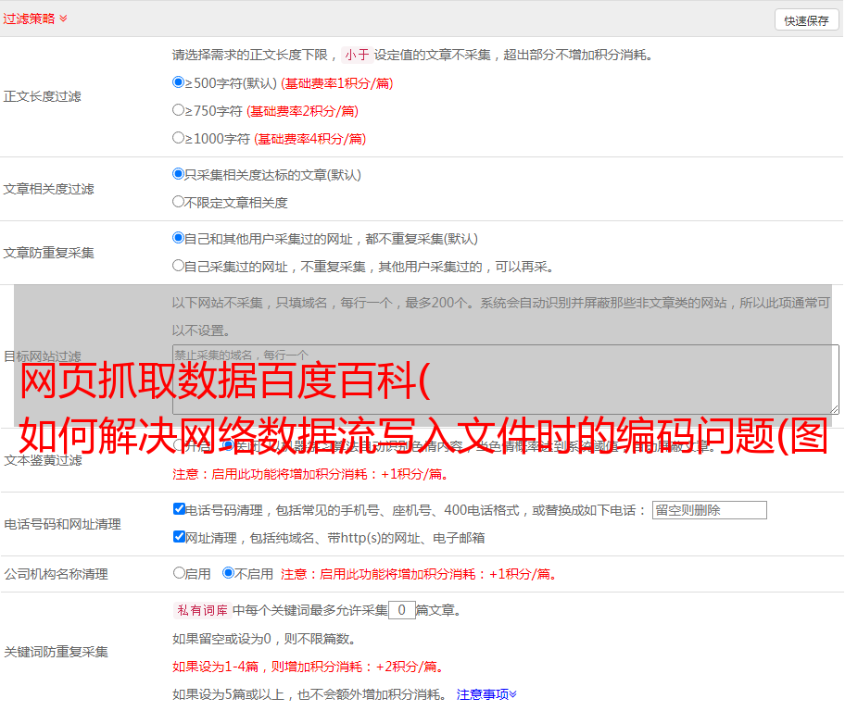Select 不启用 for company name cleaning
The height and width of the screenshot is (711, 845).
(228, 573)
